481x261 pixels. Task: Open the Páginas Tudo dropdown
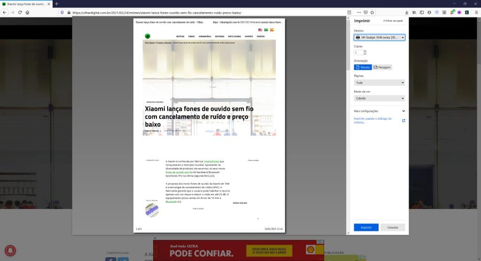[x=380, y=83]
